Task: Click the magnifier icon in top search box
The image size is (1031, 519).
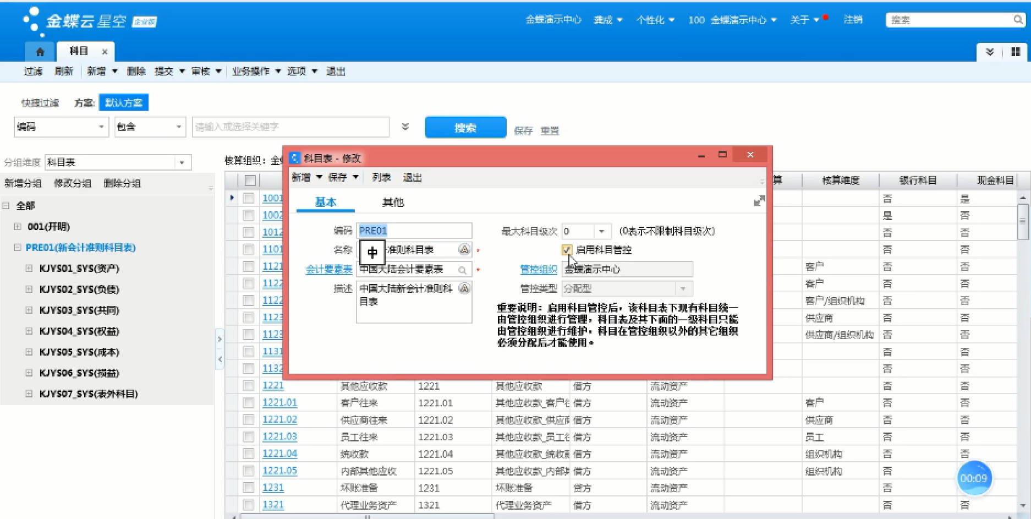Action: (x=1017, y=20)
